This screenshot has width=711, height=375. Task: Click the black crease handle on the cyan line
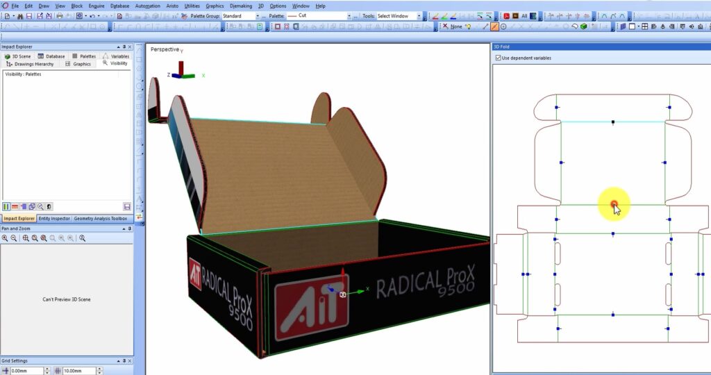point(613,122)
